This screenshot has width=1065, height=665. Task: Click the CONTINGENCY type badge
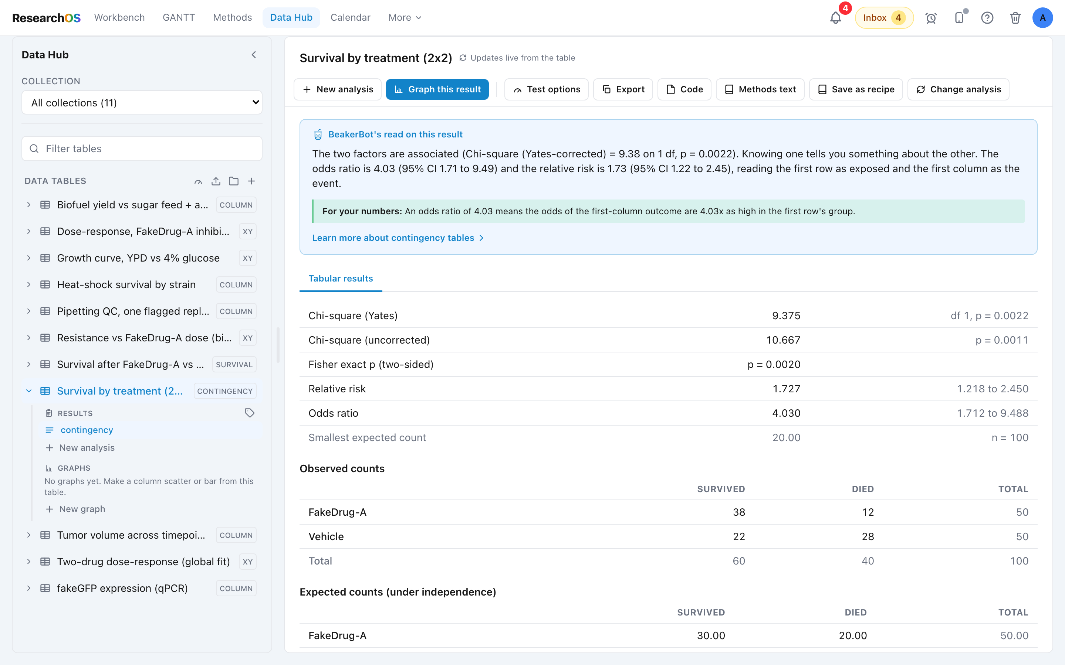pos(224,391)
